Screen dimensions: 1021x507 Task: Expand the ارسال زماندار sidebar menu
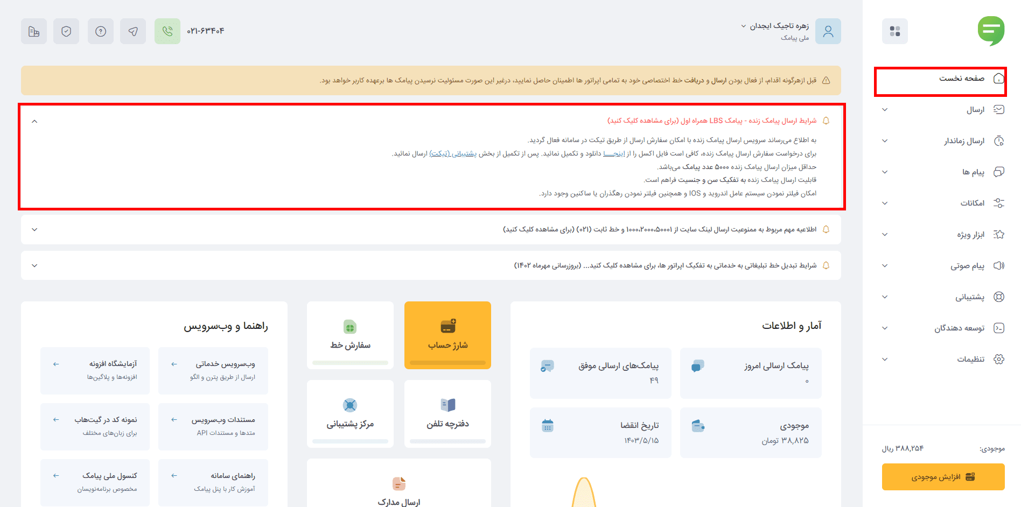pyautogui.click(x=943, y=141)
